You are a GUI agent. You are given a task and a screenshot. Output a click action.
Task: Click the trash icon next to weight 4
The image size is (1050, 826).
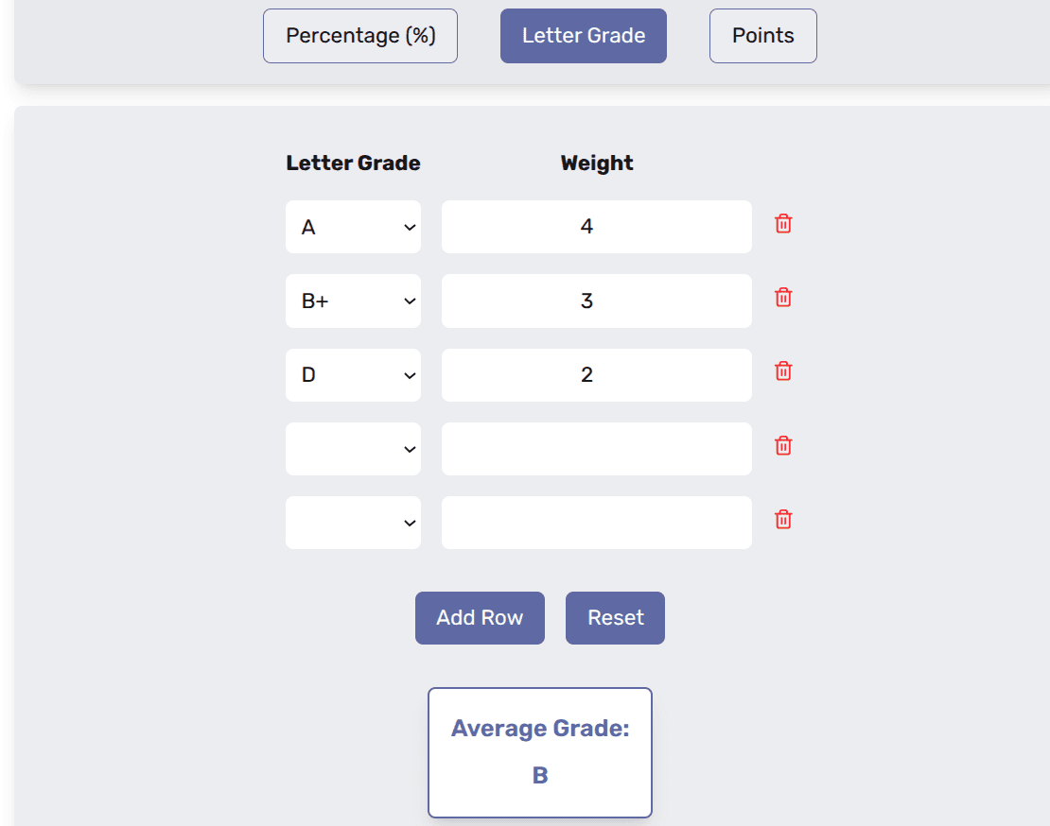(x=782, y=224)
